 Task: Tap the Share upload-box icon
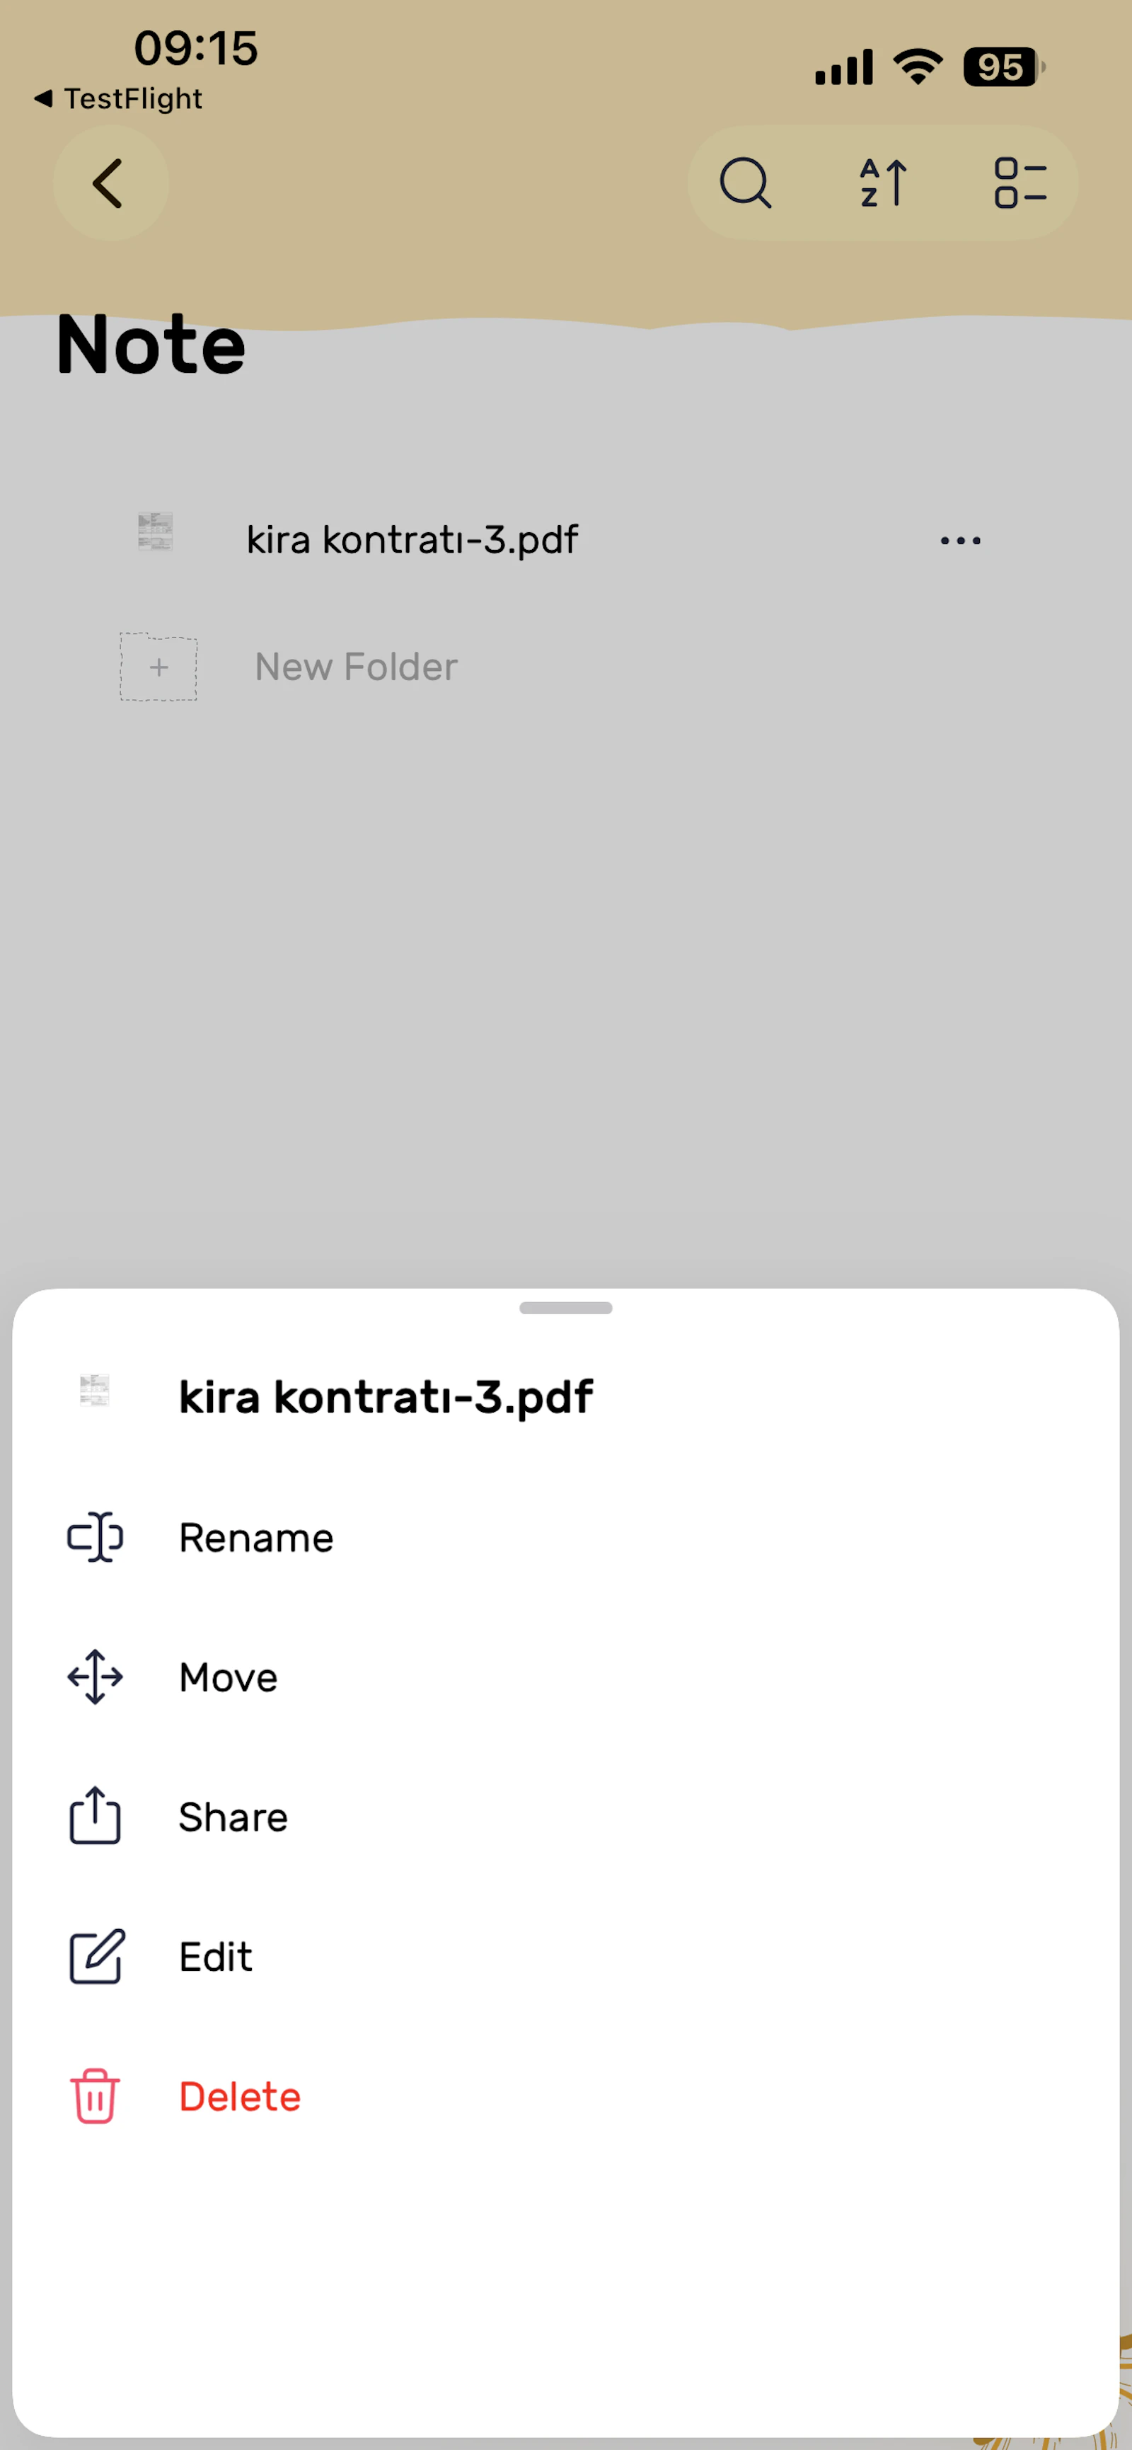pos(95,1816)
